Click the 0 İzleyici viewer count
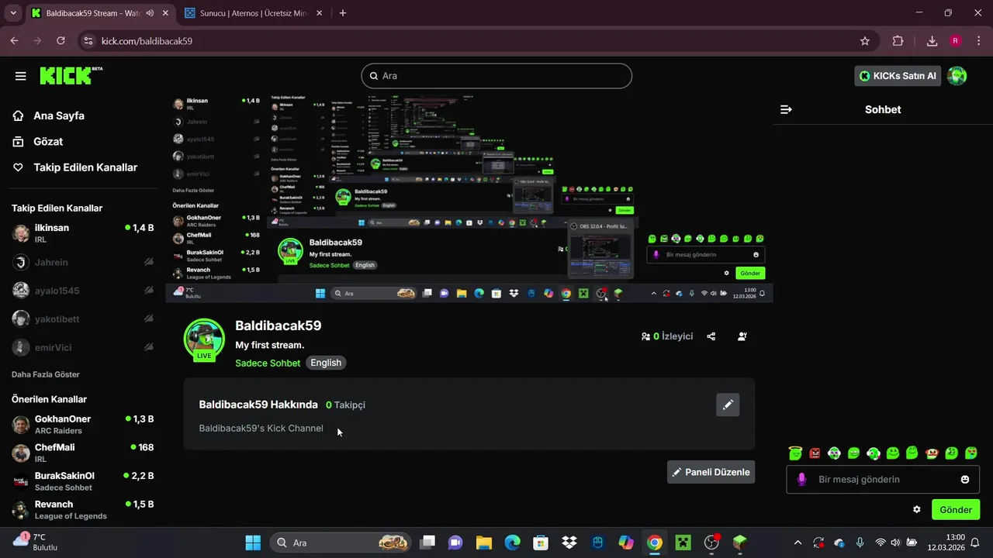The height and width of the screenshot is (558, 993). coord(667,336)
